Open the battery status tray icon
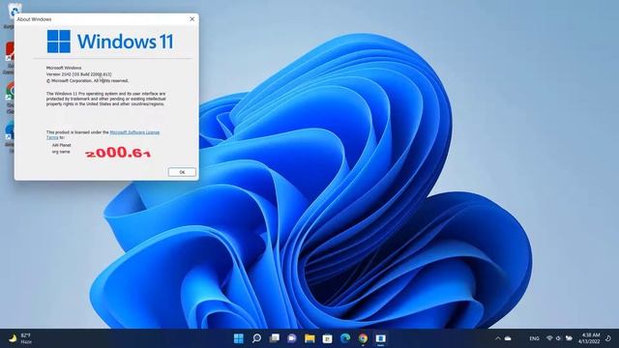The image size is (619, 348). click(x=569, y=338)
